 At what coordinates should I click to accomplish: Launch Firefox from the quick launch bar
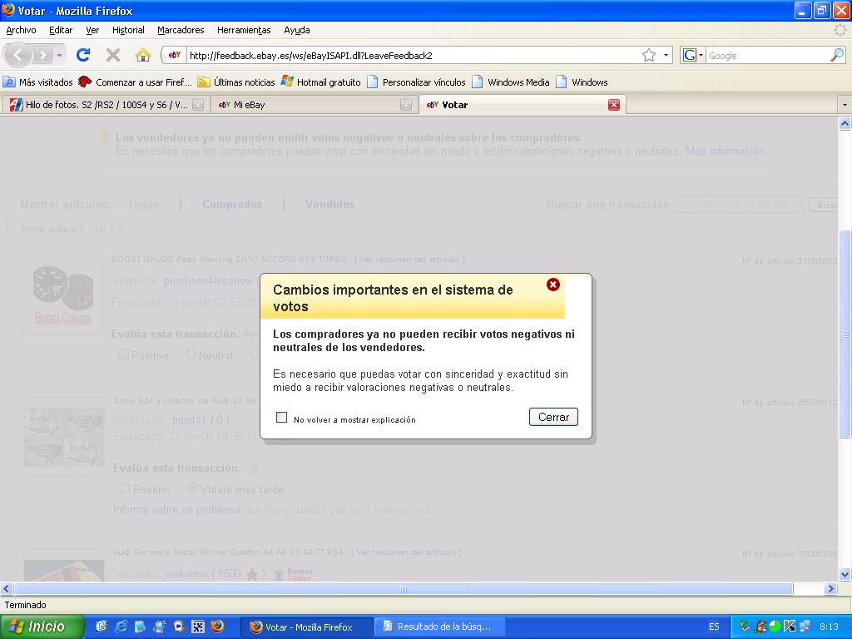click(x=217, y=627)
